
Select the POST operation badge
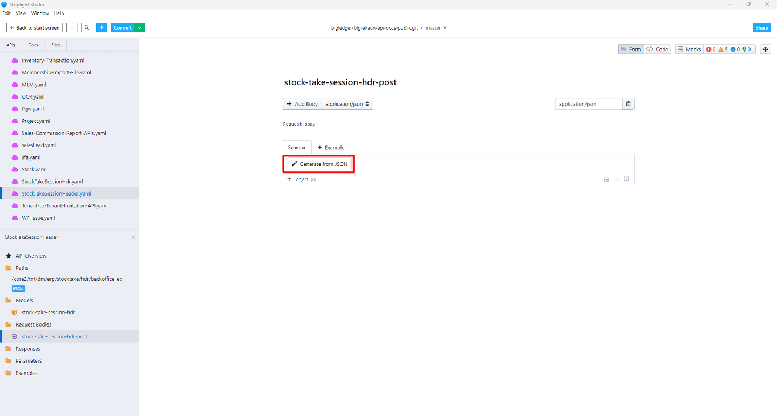coord(19,288)
